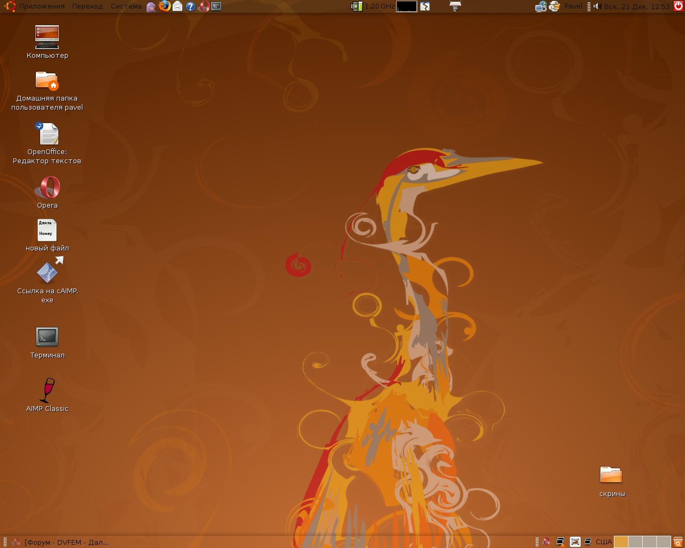Screen dimensions: 685x548
Task: Open the Переход menu
Action: 87,6
